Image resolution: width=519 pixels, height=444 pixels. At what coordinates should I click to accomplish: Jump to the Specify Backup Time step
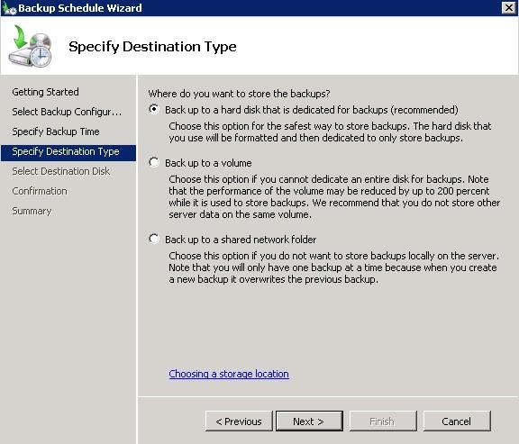[56, 131]
